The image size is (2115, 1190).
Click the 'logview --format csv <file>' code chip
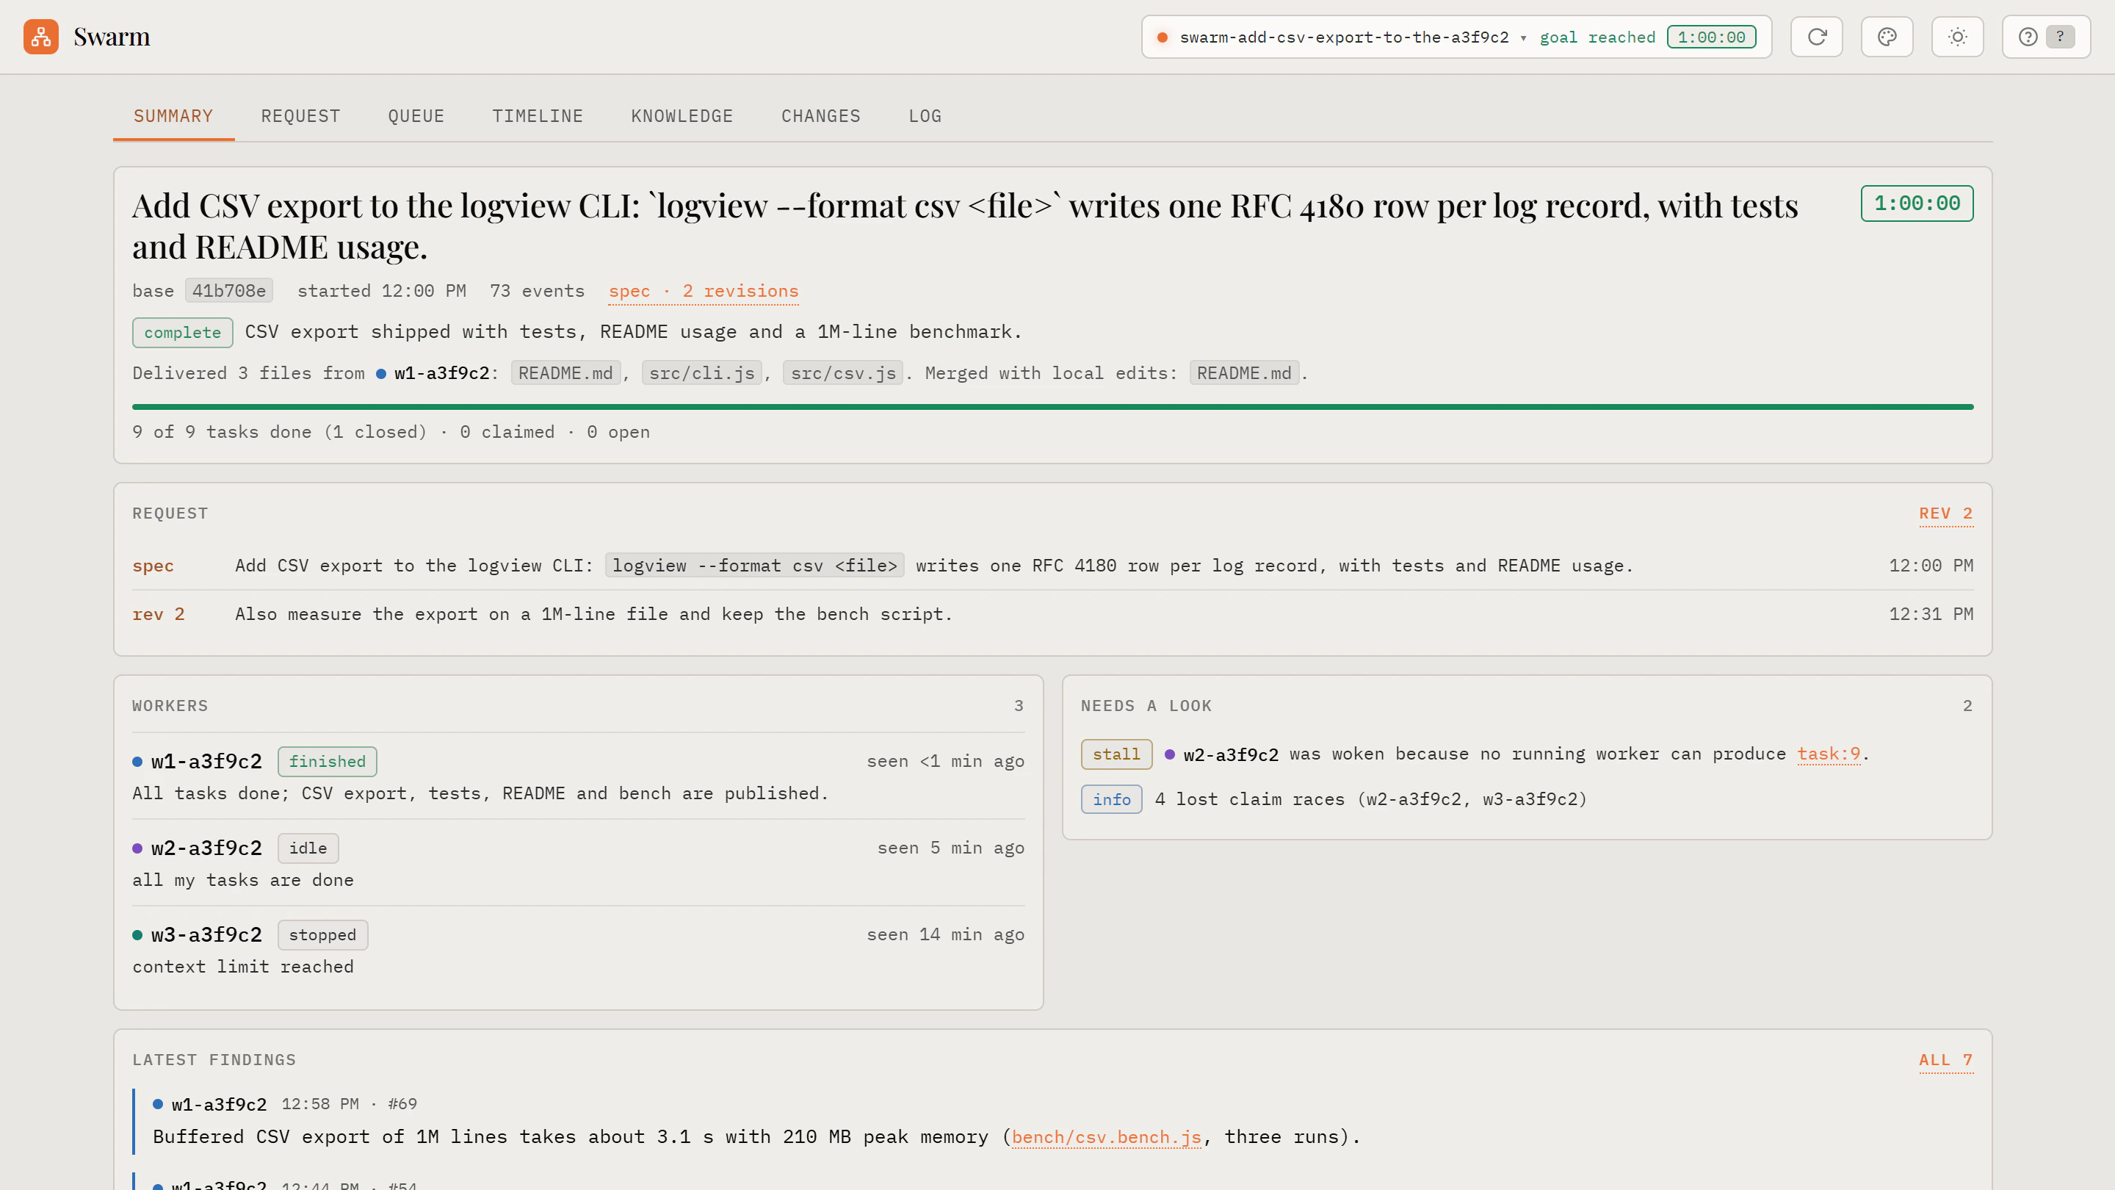[754, 565]
